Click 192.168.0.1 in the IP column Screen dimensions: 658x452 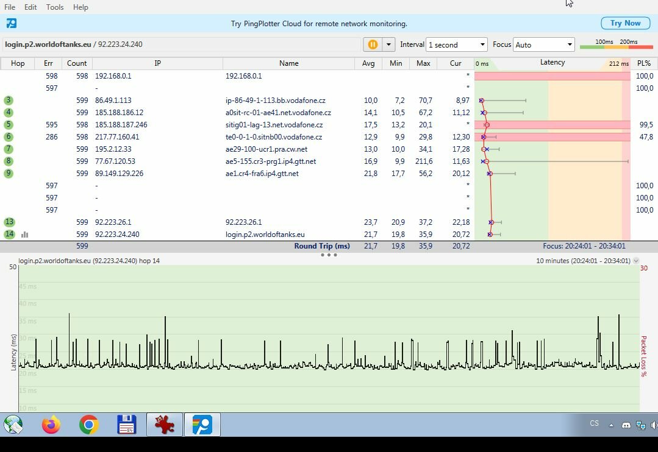113,76
